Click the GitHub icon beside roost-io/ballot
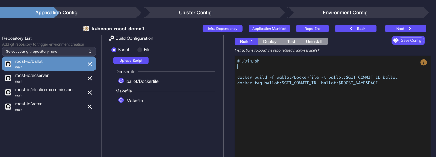Viewport: 436px width, 157px height. [8, 64]
